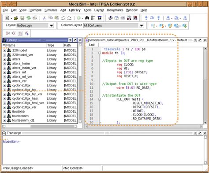This screenshot has height=173, width=209.
Task: Click the X with left arrow icon
Action: tap(7, 33)
